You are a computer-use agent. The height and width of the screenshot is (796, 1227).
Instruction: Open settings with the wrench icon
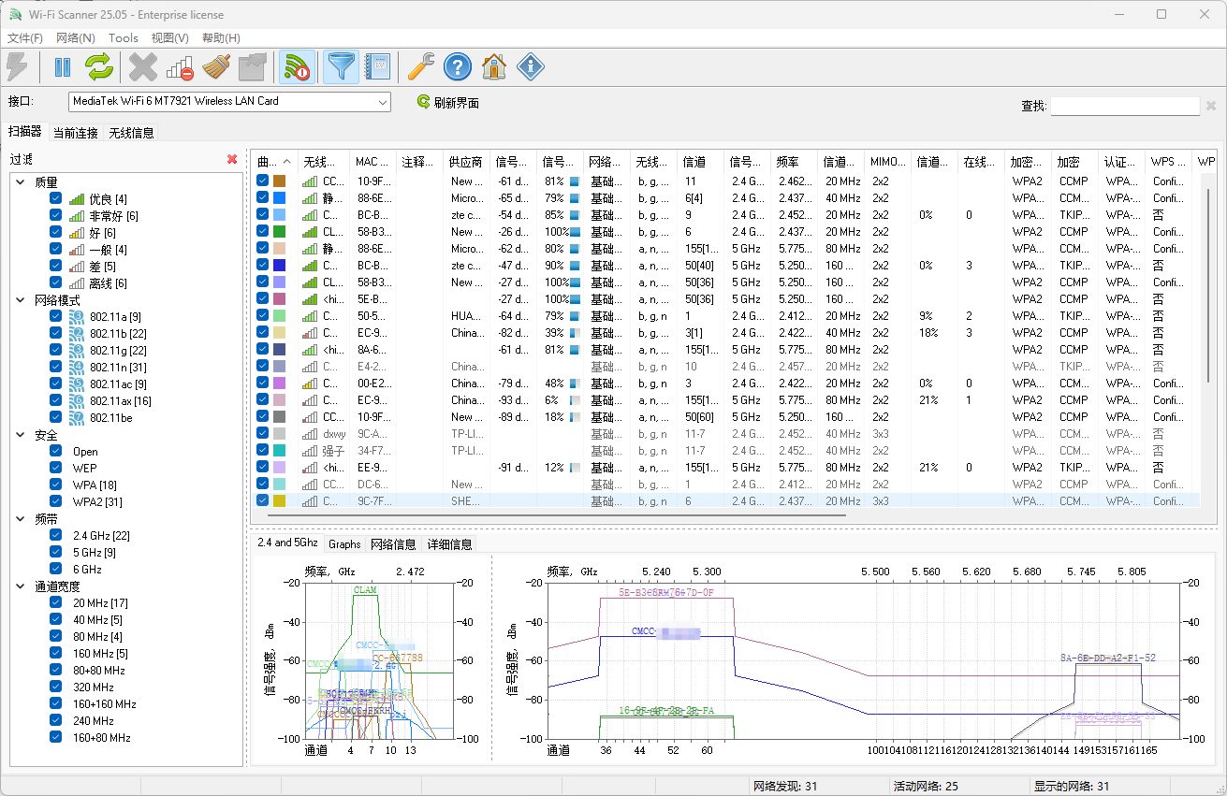pyautogui.click(x=420, y=66)
